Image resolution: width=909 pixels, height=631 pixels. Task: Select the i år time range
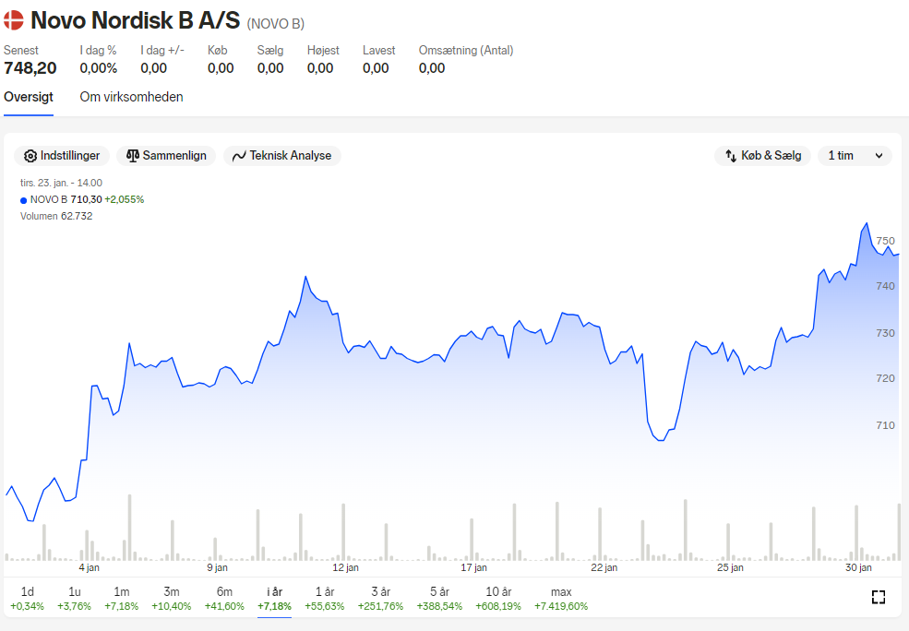[x=274, y=599]
